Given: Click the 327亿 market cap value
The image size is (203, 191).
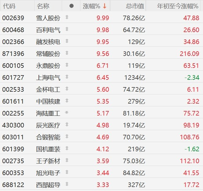Looking at the screenshot, I should [136, 185].
